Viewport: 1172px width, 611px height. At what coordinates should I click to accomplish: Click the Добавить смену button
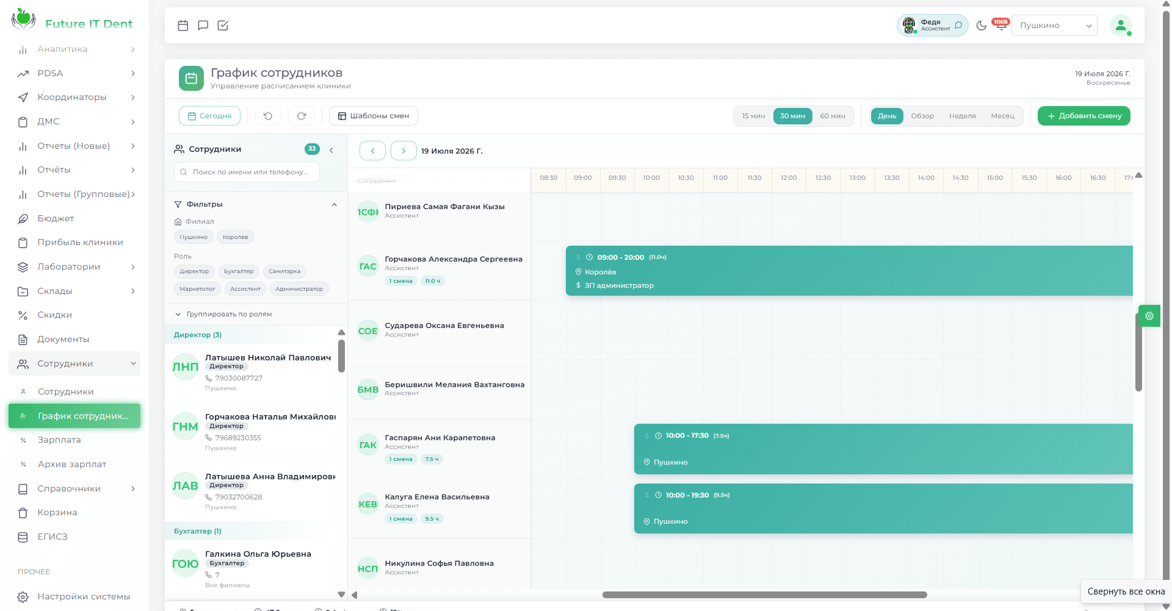(x=1083, y=116)
